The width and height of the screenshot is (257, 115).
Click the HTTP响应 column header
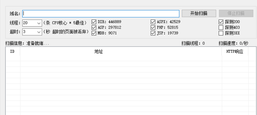(235, 51)
